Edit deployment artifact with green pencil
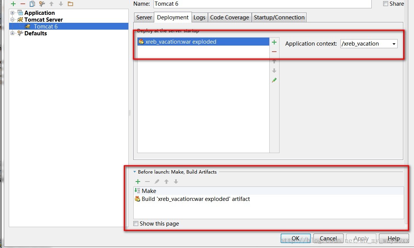 (x=274, y=80)
